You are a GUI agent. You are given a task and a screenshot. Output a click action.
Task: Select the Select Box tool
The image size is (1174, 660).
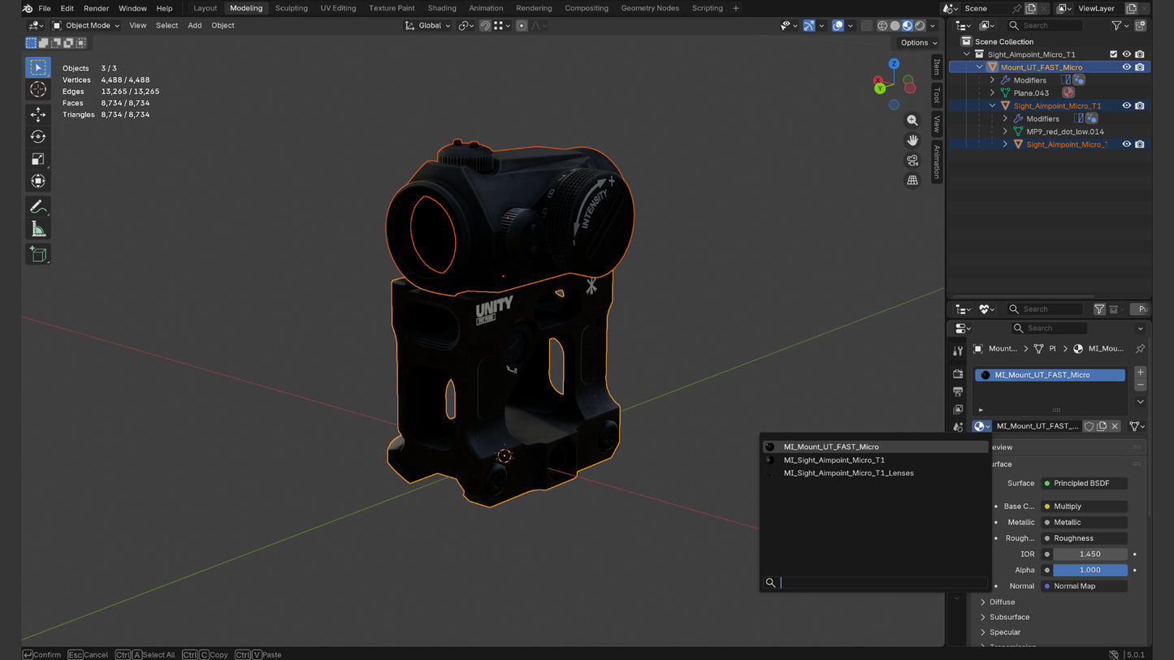pyautogui.click(x=37, y=67)
